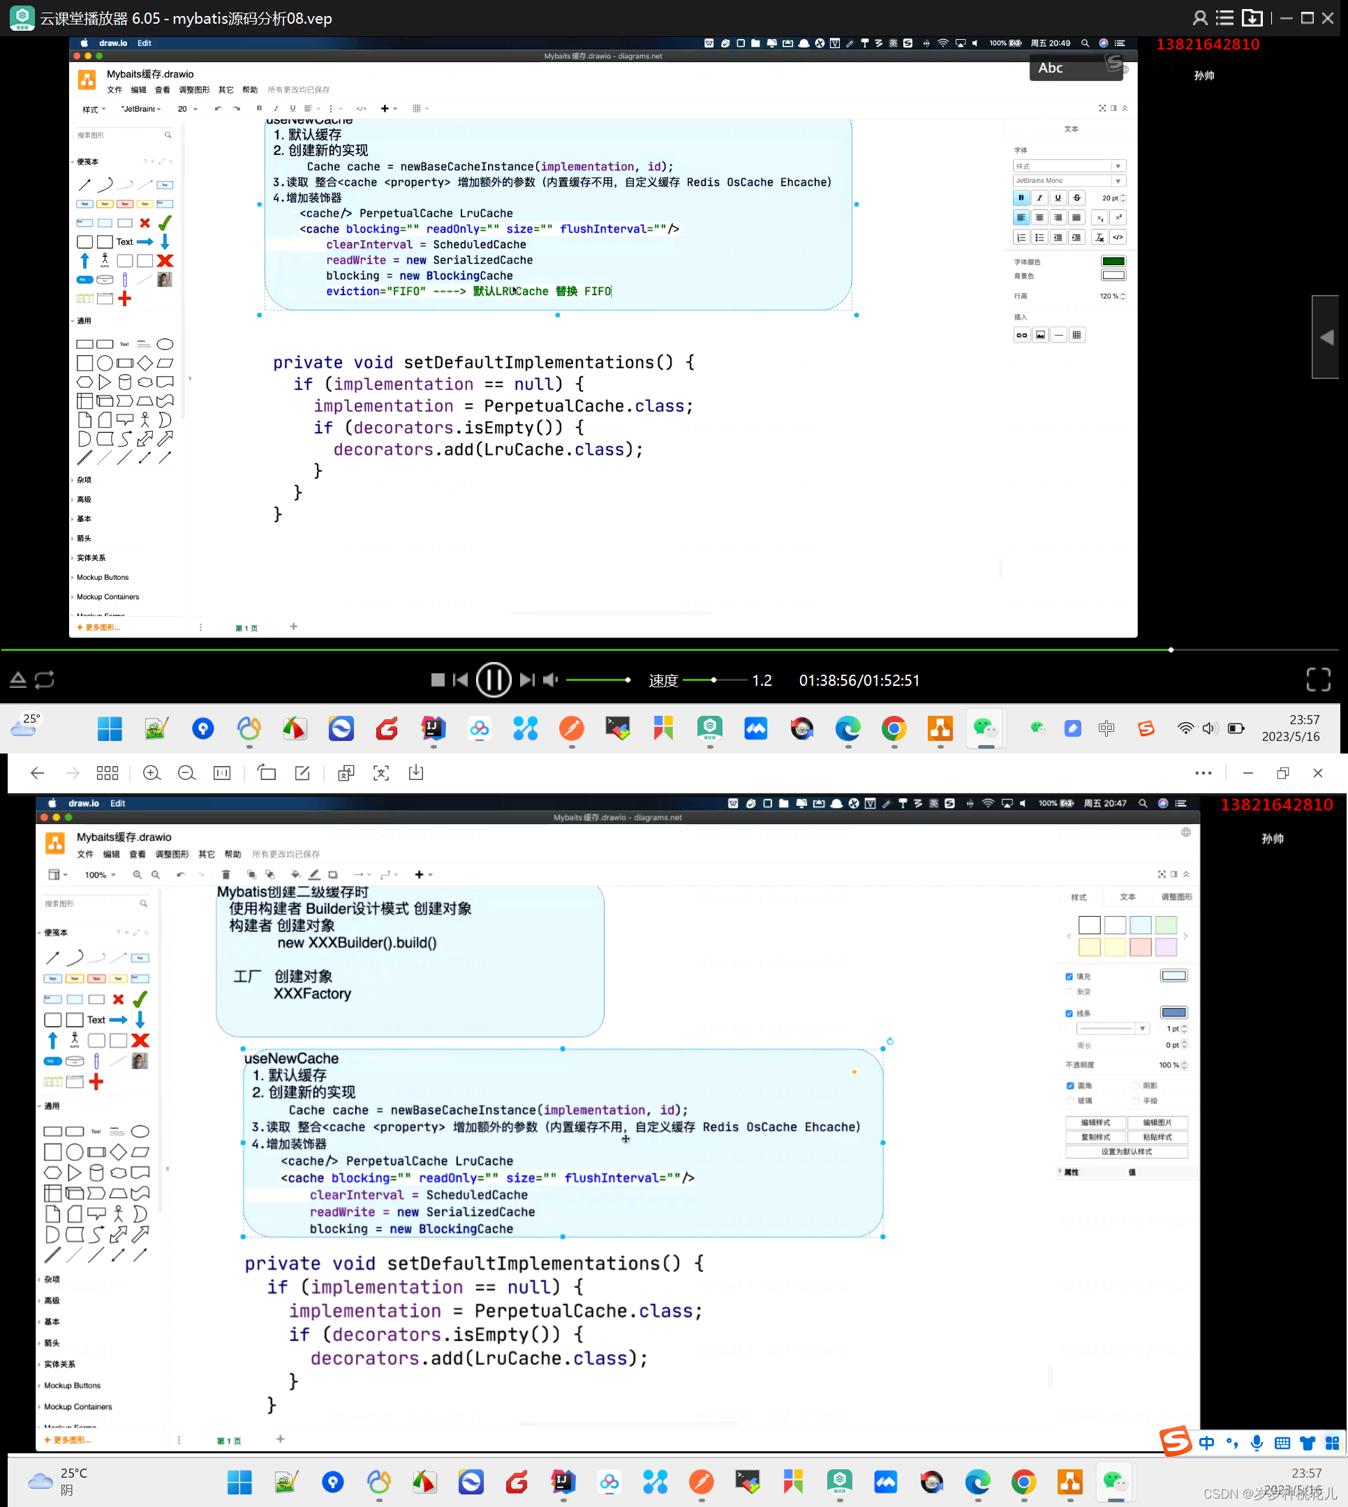Screen dimensions: 1348x1507
Task: Click the zoom in icon in image viewer
Action: click(x=152, y=773)
